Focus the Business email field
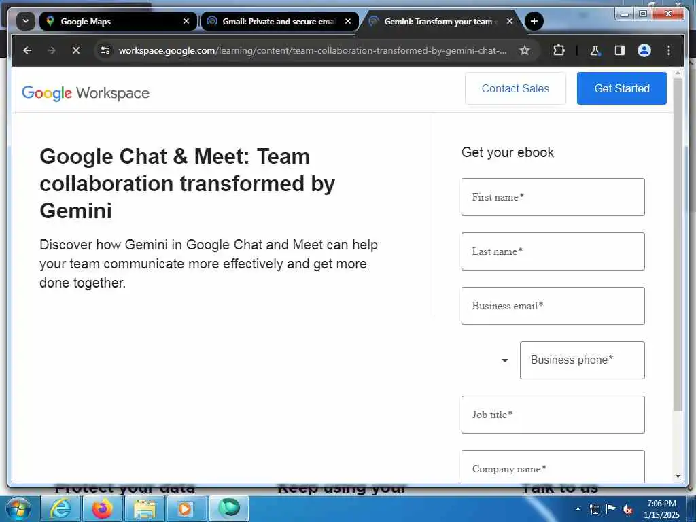This screenshot has width=696, height=522. (x=553, y=306)
